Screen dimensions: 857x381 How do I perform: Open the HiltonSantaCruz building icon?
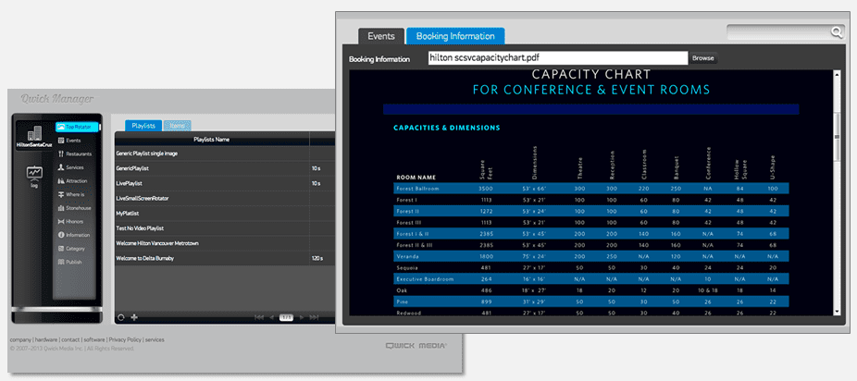(34, 137)
